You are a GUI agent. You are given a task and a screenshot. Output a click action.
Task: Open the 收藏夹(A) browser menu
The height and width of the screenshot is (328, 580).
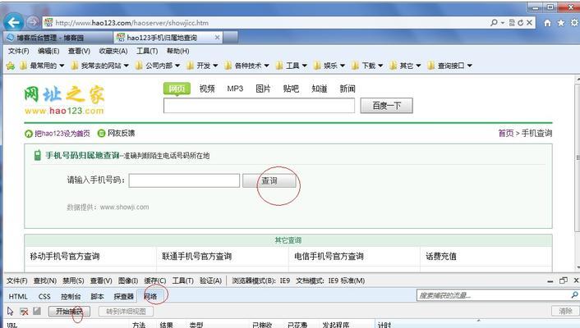[113, 51]
